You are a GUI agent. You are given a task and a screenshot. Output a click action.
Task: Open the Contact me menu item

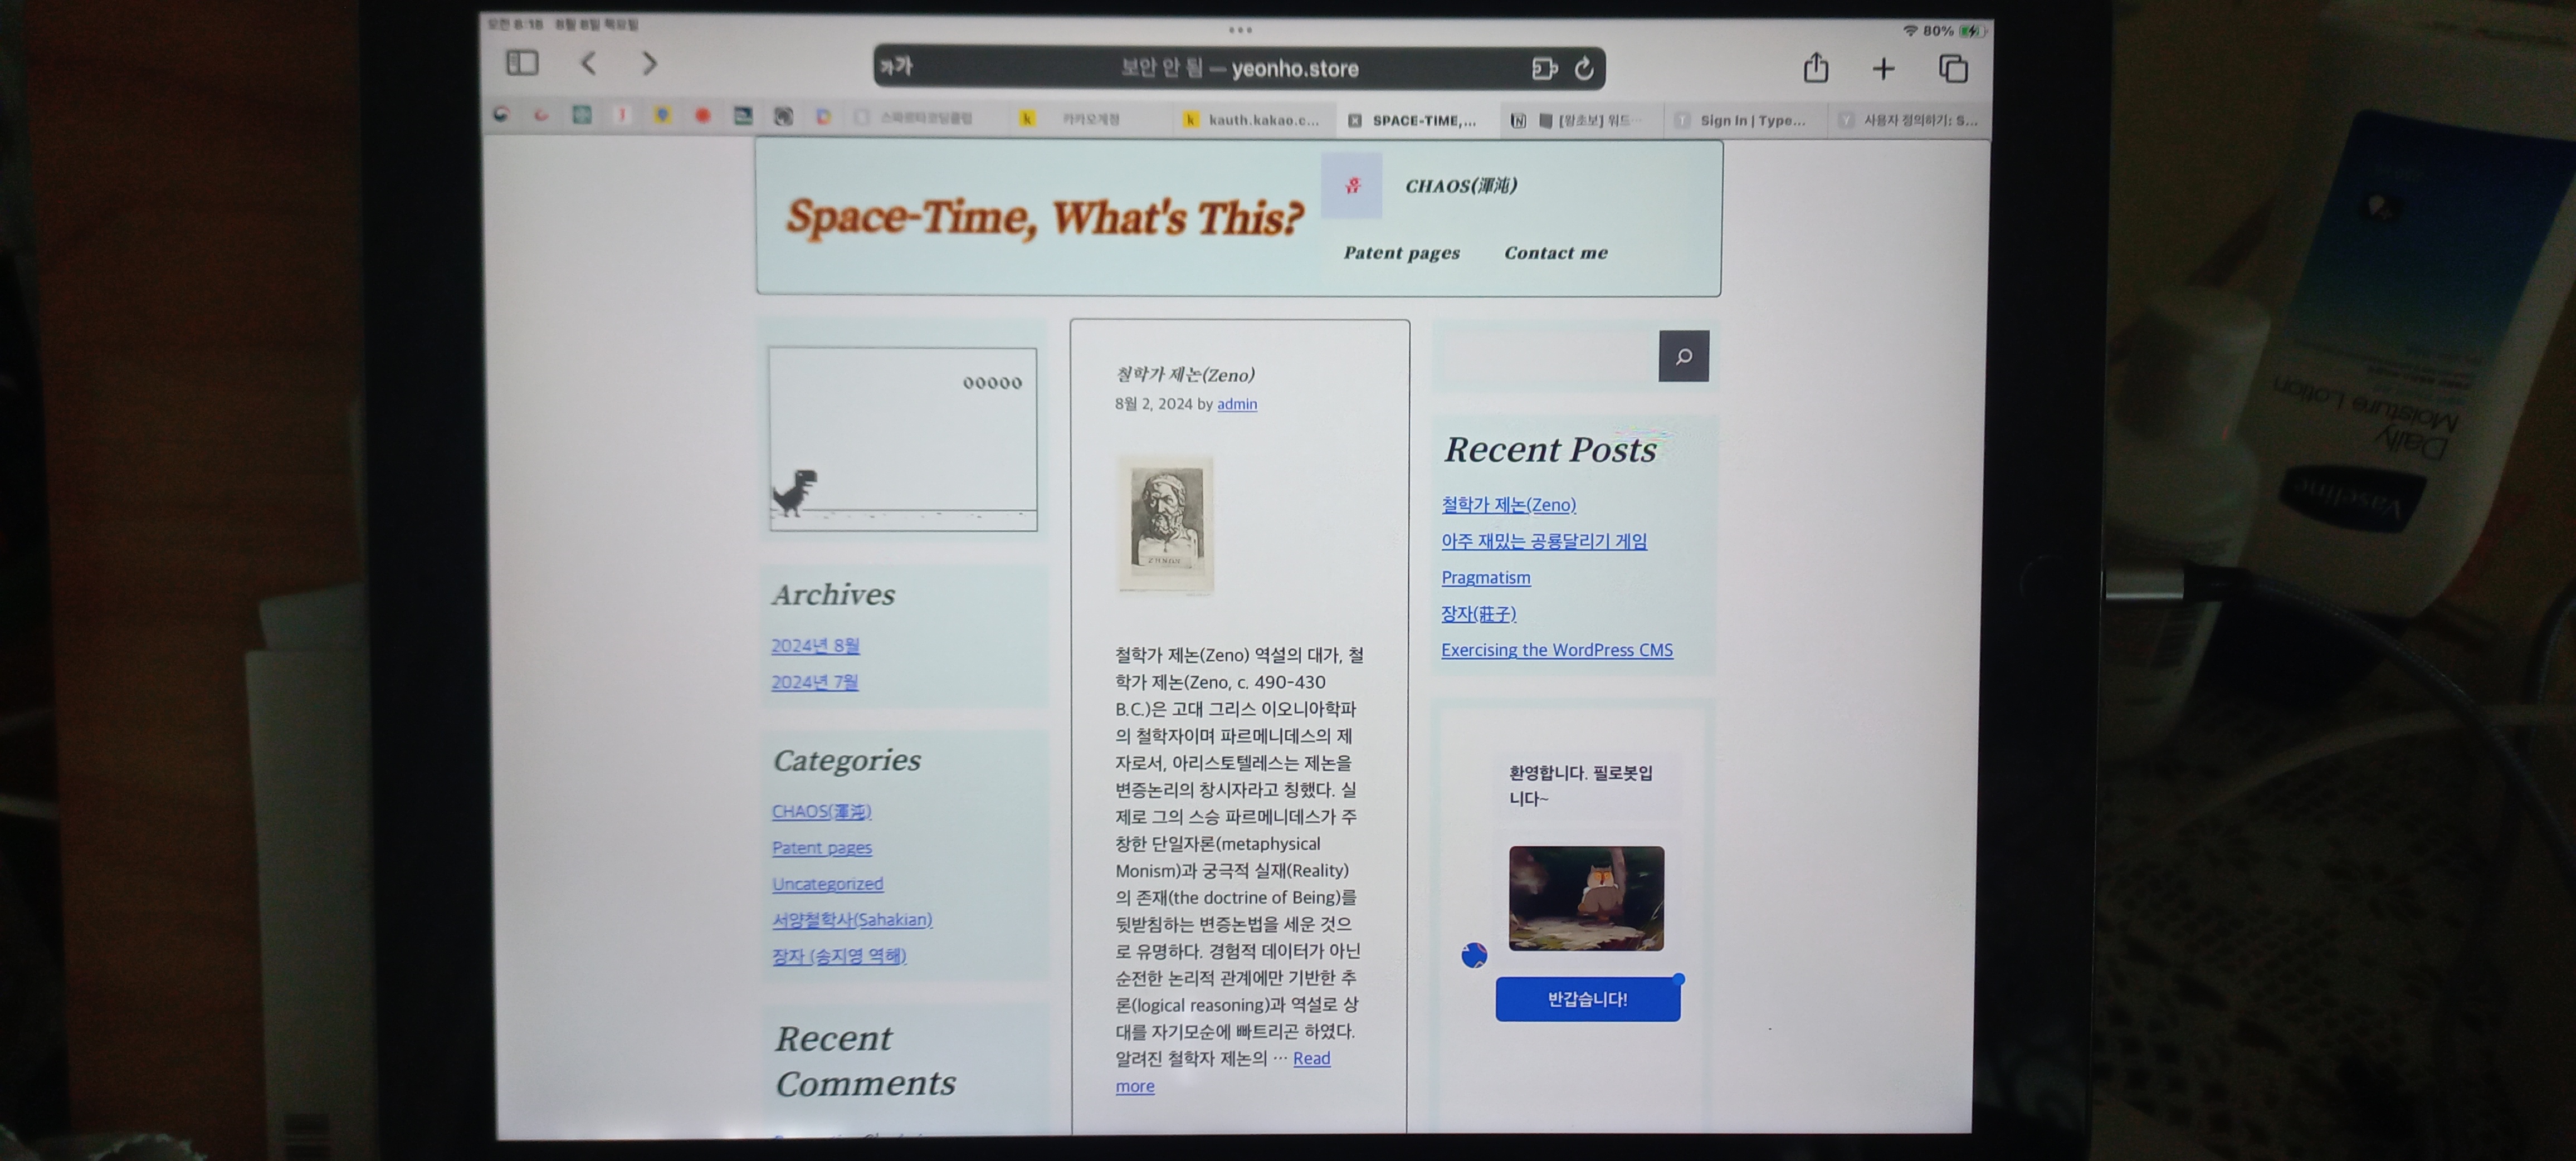coord(1556,253)
